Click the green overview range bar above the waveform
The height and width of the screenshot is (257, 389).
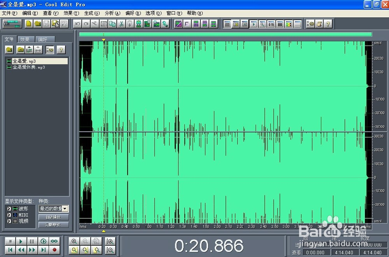pyautogui.click(x=226, y=34)
